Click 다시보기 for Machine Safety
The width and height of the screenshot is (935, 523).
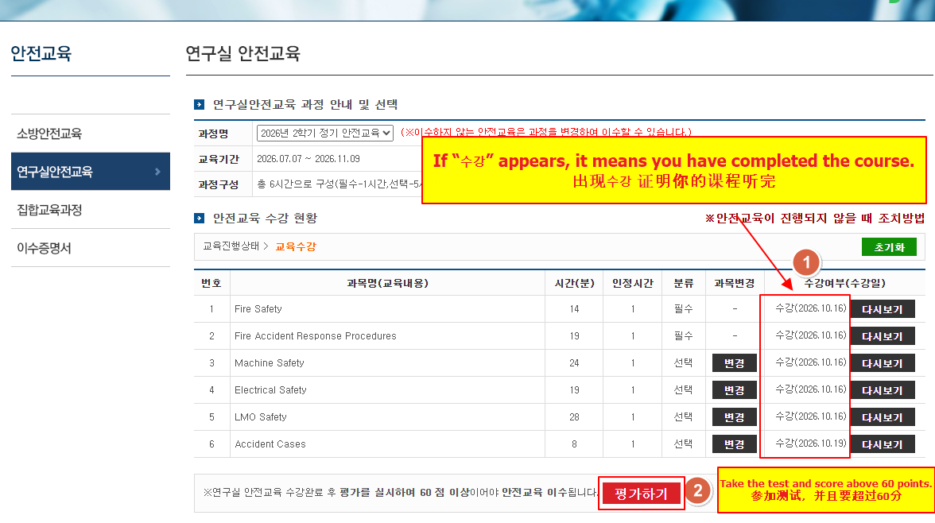tap(883, 363)
